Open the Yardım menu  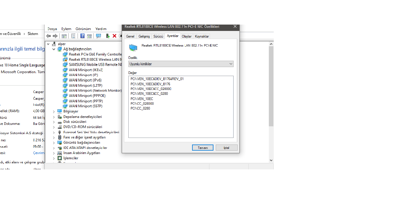pyautogui.click(x=101, y=29)
